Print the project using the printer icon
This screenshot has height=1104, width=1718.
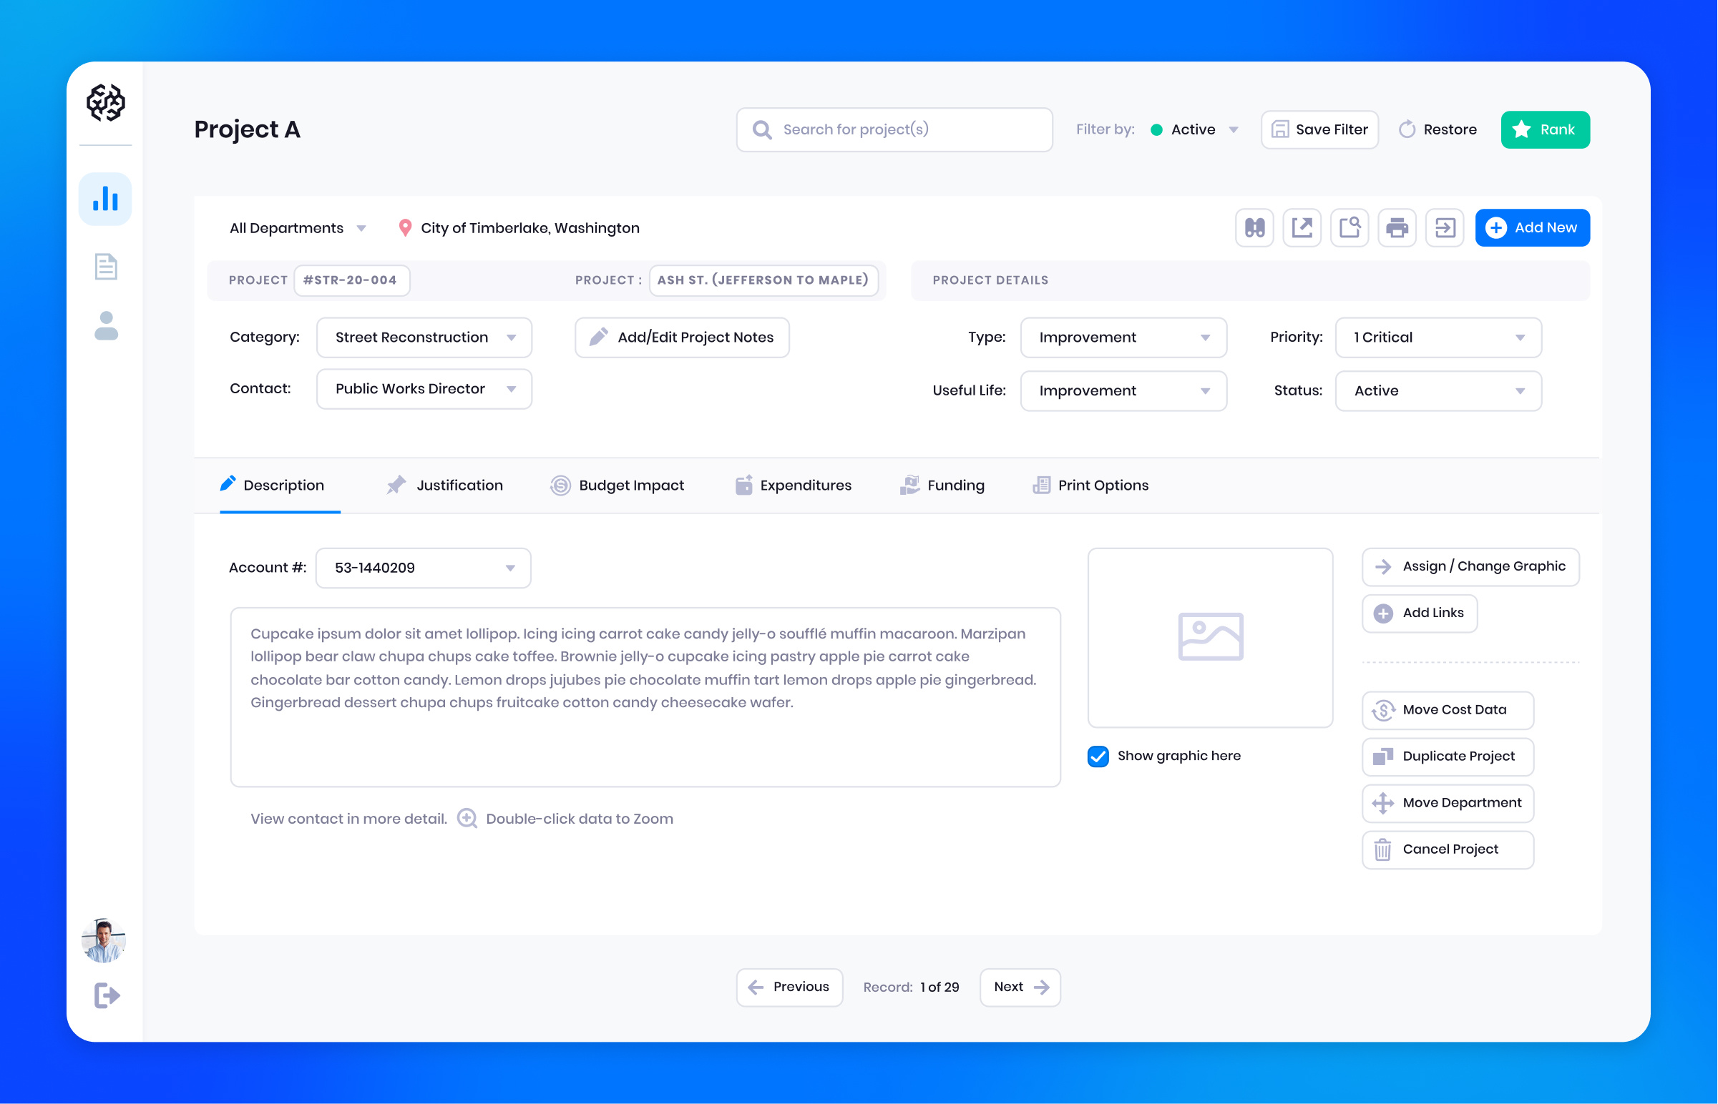[x=1397, y=227]
